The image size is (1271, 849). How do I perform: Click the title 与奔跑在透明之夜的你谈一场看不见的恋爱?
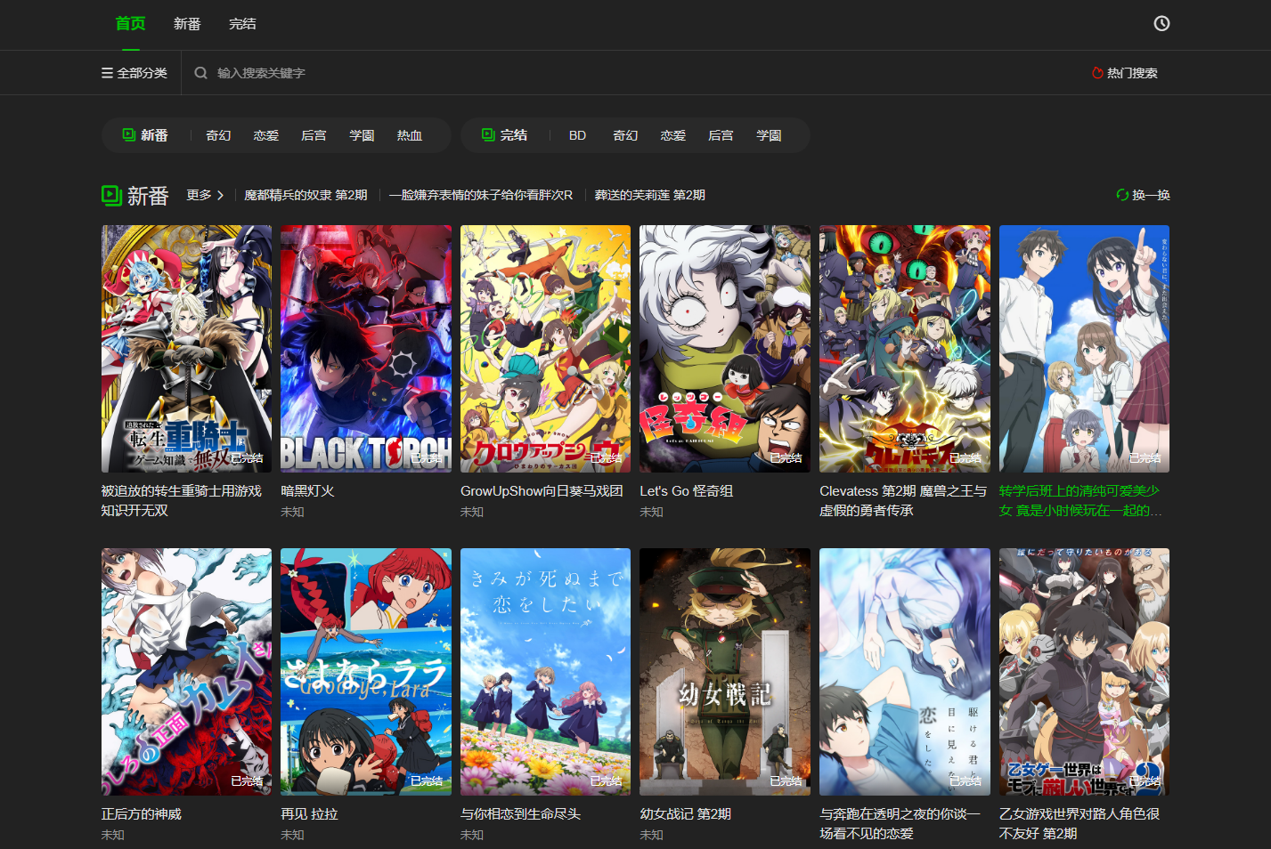(x=900, y=824)
